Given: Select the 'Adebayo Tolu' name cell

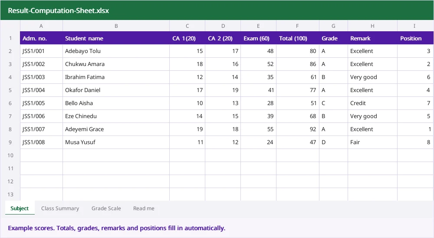Looking at the screenshot, I should (116, 51).
